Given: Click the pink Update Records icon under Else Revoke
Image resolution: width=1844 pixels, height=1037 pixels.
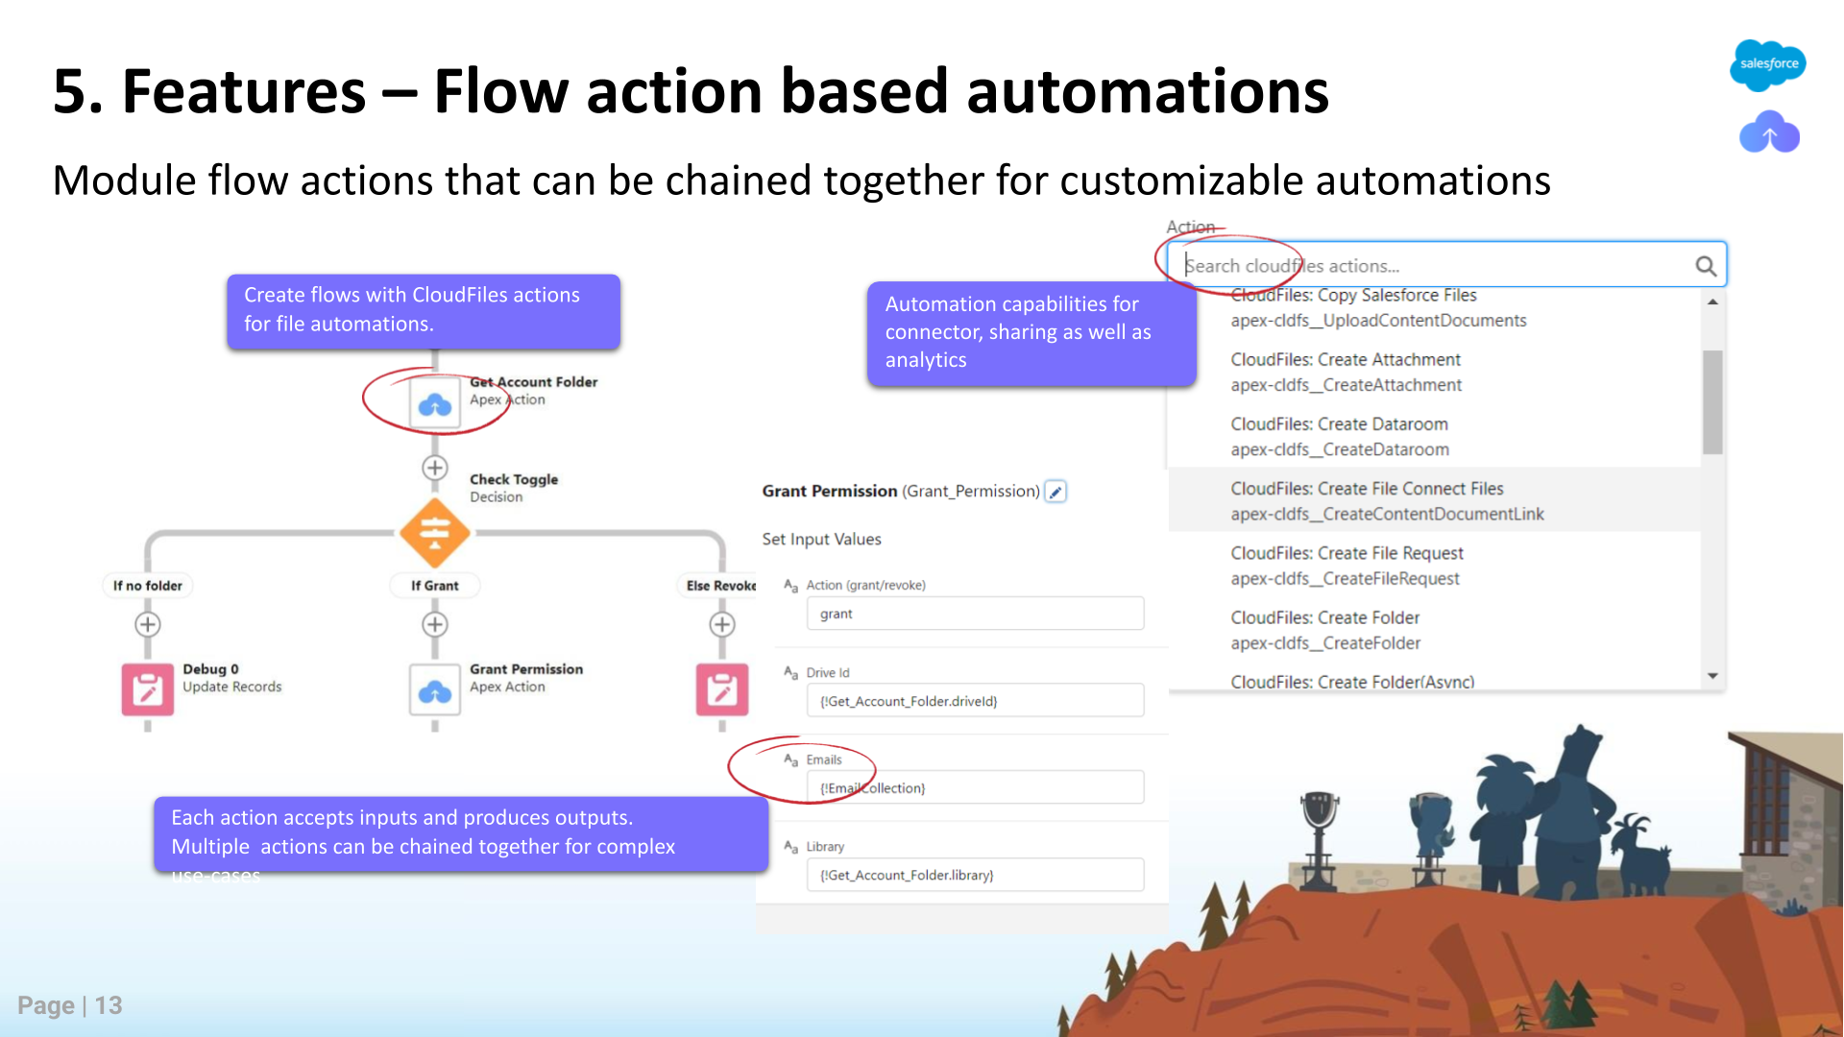Looking at the screenshot, I should click(721, 689).
